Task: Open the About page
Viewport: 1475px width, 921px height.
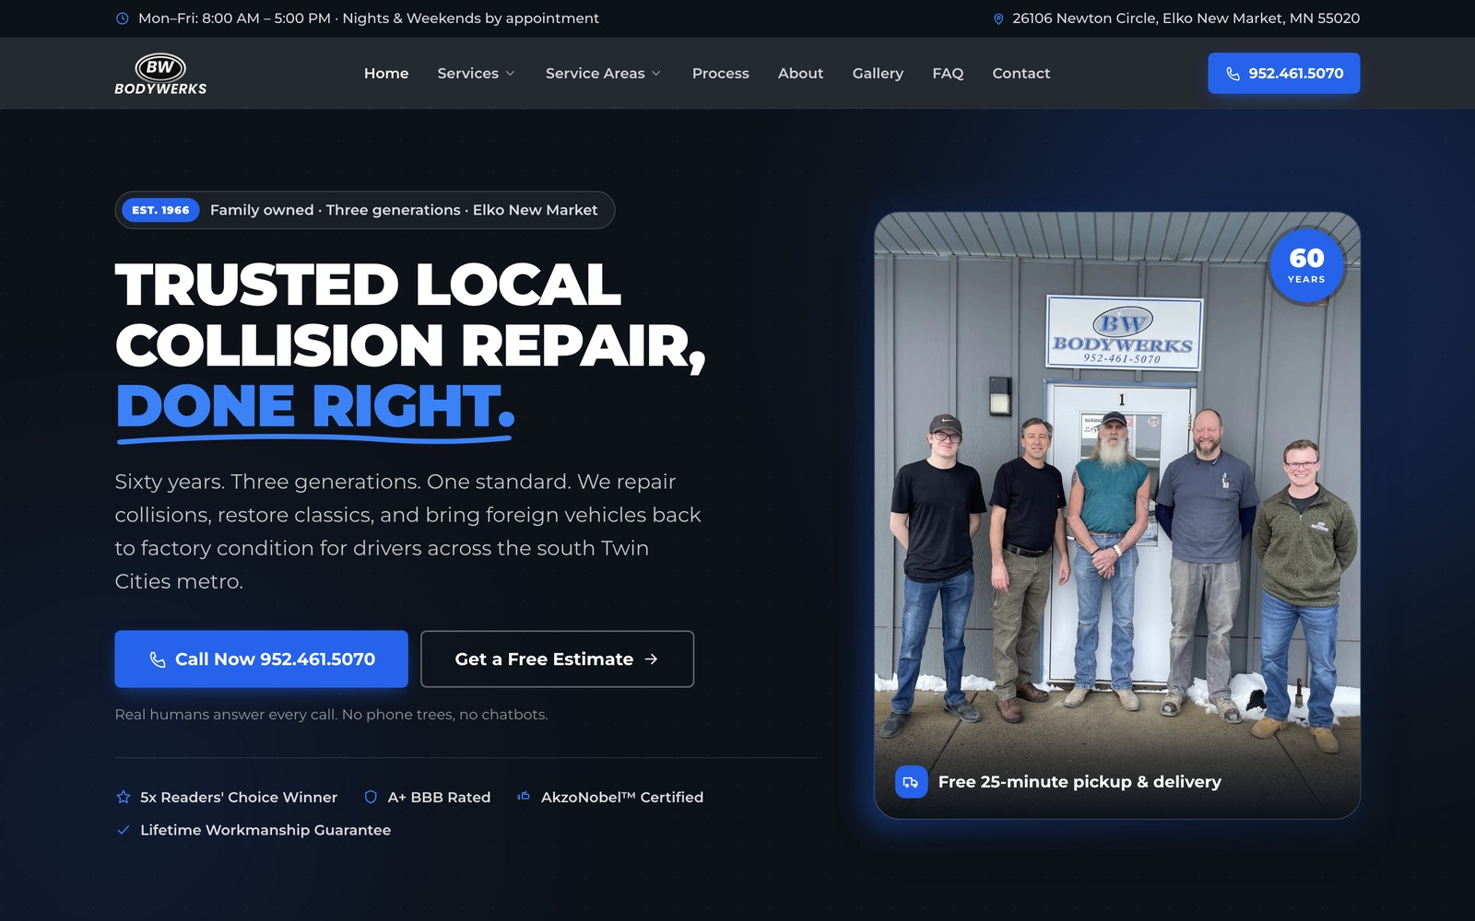Action: (x=800, y=74)
